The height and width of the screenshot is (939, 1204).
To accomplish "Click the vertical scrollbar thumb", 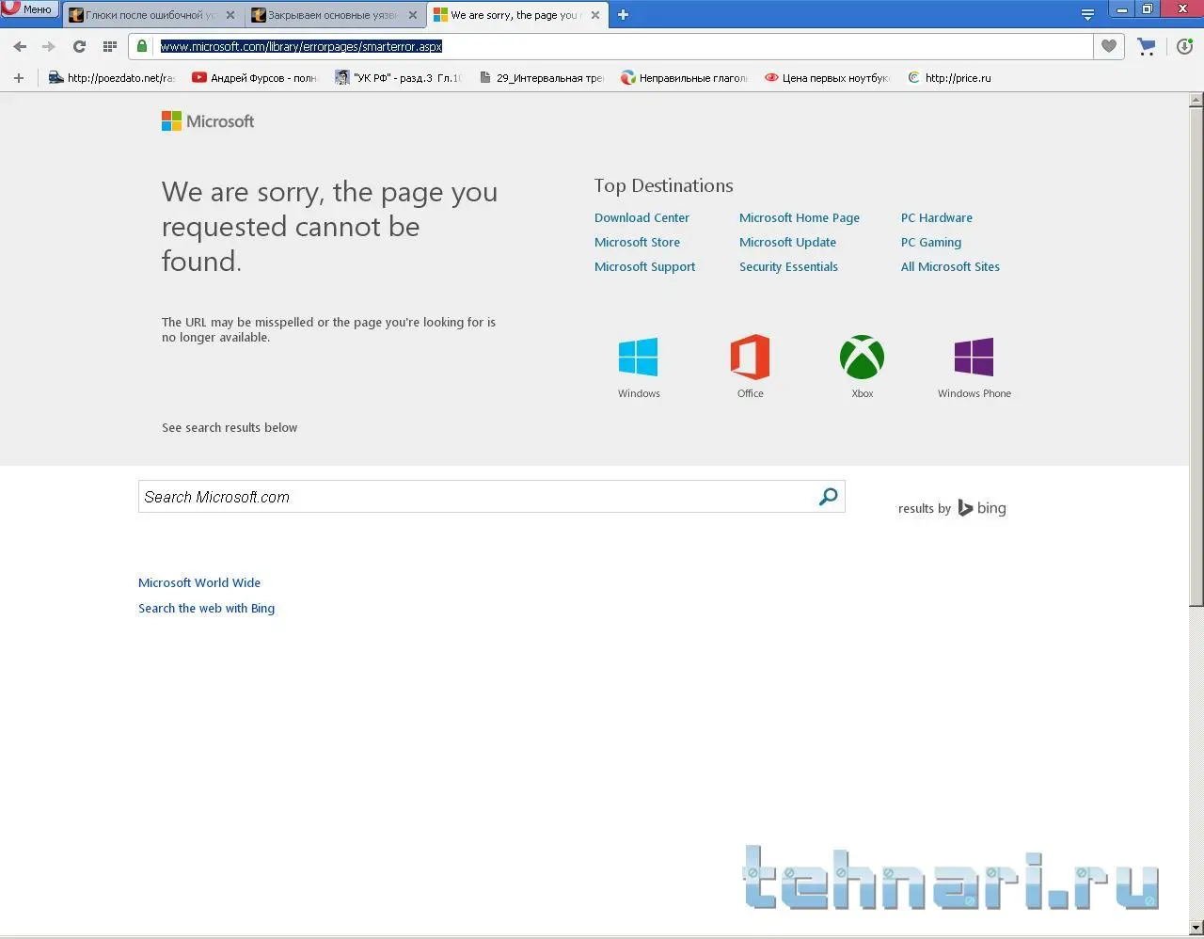I will pyautogui.click(x=1196, y=356).
